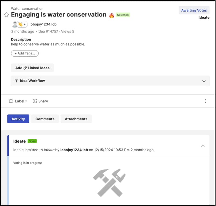Switch to the Comments tab
216x206 pixels.
[x=45, y=119]
